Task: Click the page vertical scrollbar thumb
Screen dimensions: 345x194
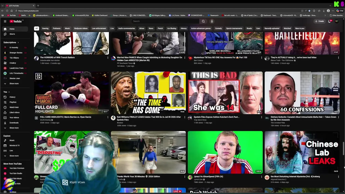Action: click(343, 148)
